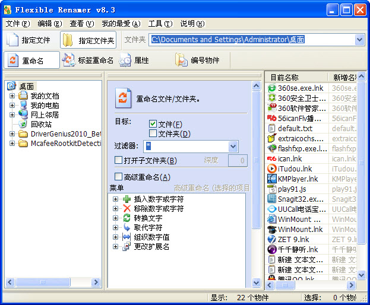370x305 pixels.
Task: Click the 我的电脑 computer icon
Action: 23,105
